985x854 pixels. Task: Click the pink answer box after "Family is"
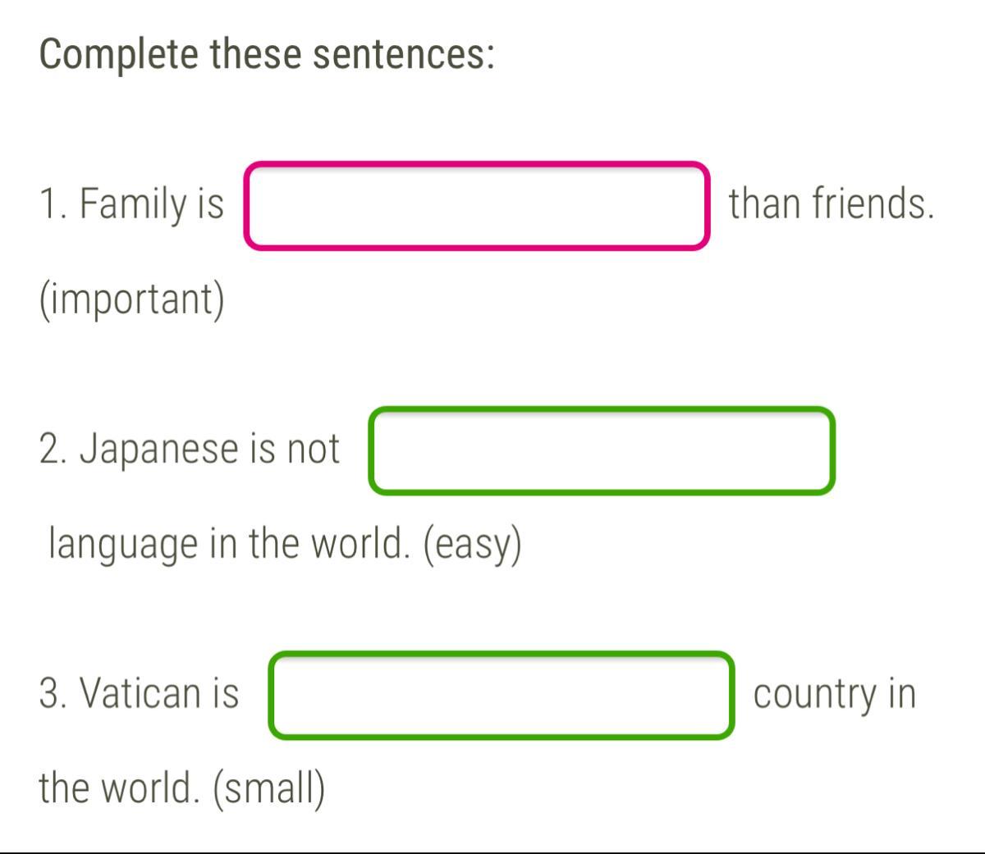tap(476, 206)
